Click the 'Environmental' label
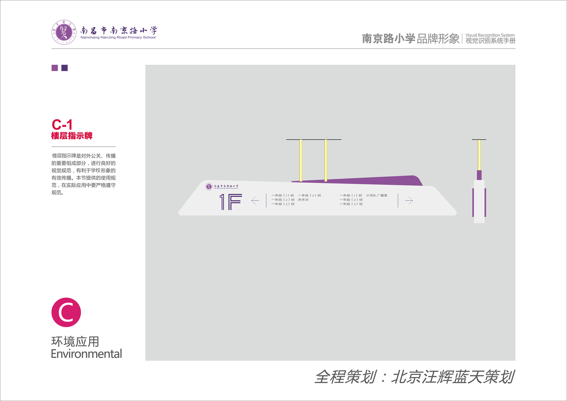The image size is (567, 401). click(x=86, y=354)
